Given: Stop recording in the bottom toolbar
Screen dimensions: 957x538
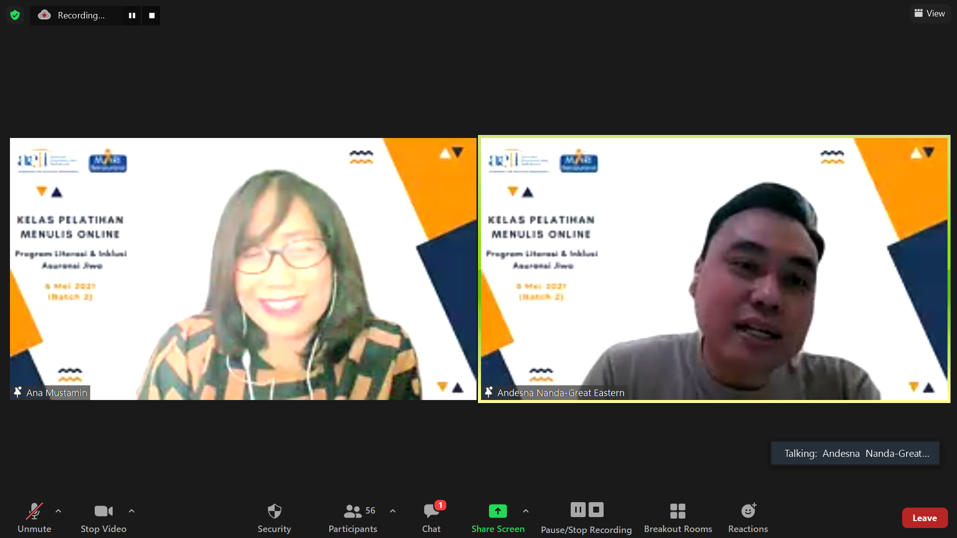Looking at the screenshot, I should [596, 510].
